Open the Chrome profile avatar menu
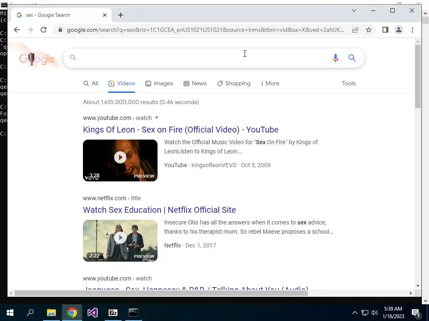Image resolution: width=429 pixels, height=321 pixels. 399,30
